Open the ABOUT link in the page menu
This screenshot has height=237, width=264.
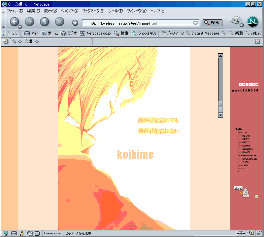(x=246, y=136)
